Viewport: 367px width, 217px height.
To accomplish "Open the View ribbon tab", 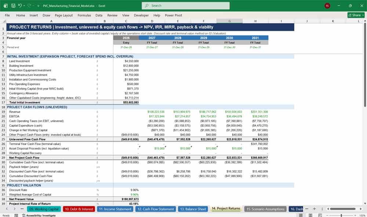I will [x=126, y=15].
